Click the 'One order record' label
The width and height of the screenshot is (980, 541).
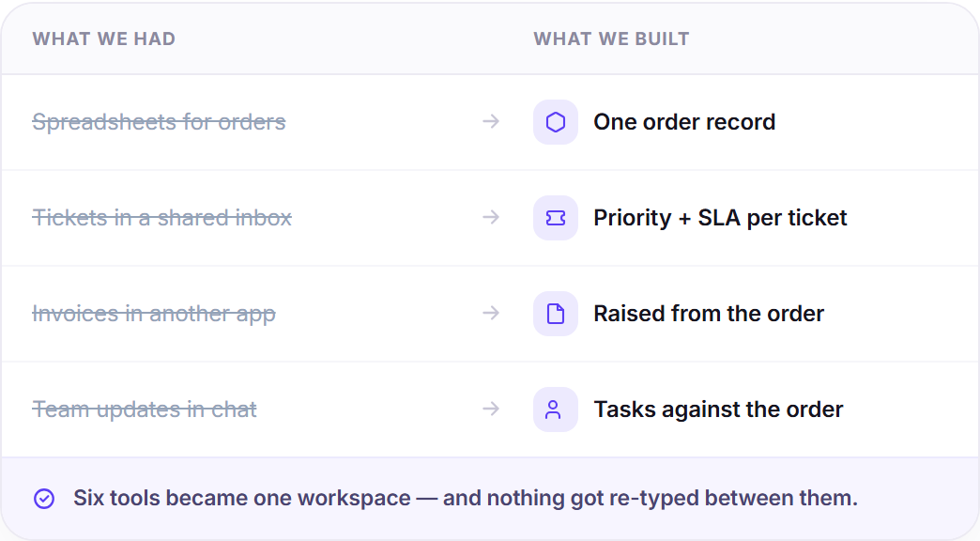[684, 122]
